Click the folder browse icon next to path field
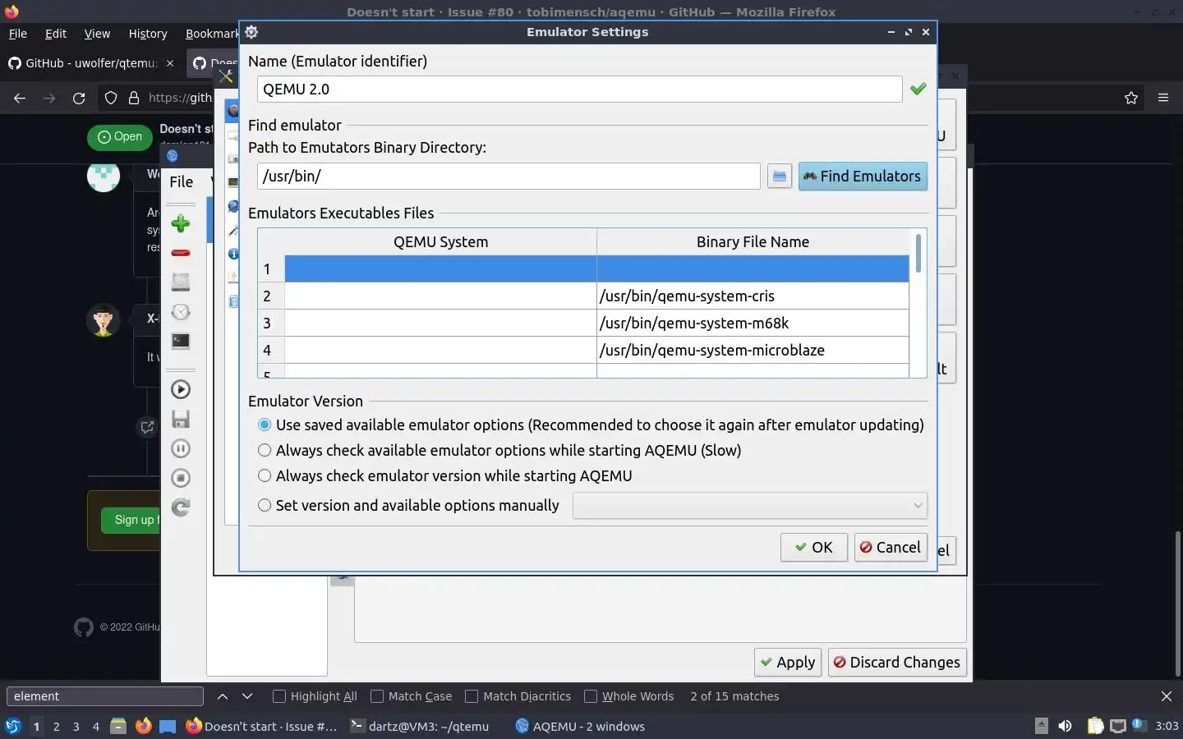This screenshot has width=1183, height=739. 780,177
